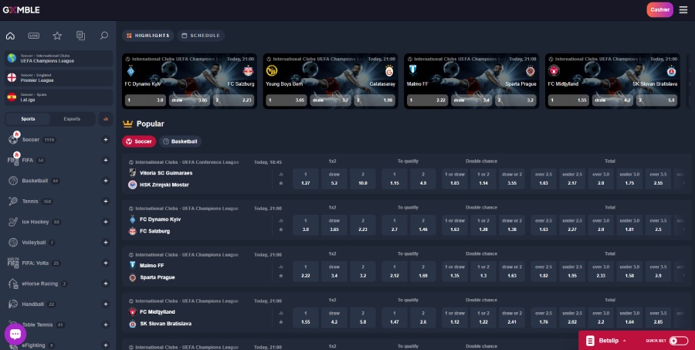Image resolution: width=695 pixels, height=350 pixels.
Task: Click the Handball icon in sidebar
Action: [x=13, y=304]
